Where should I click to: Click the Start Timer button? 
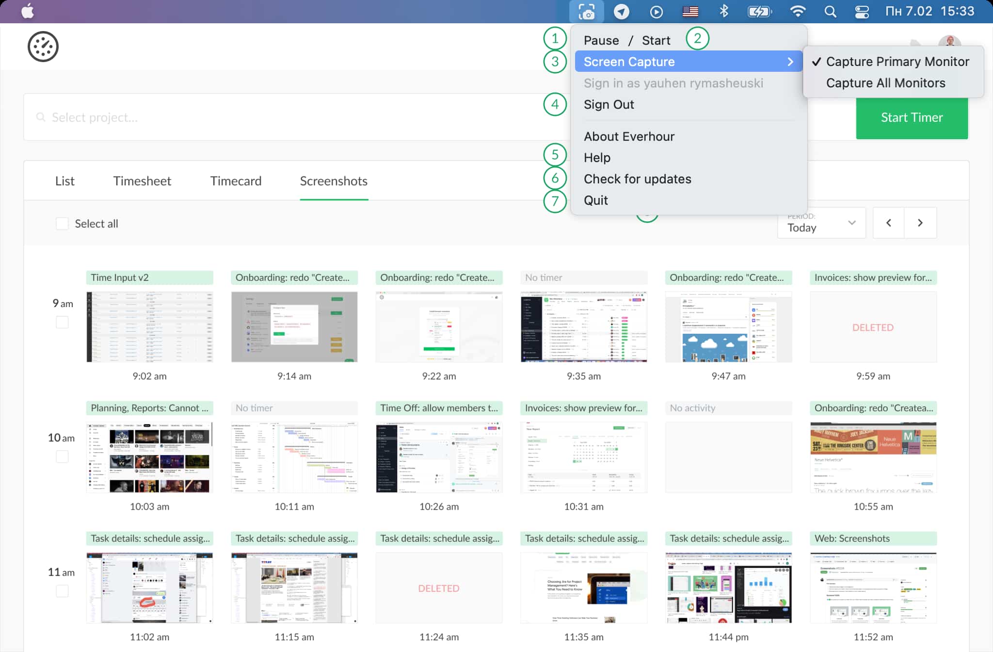click(912, 117)
